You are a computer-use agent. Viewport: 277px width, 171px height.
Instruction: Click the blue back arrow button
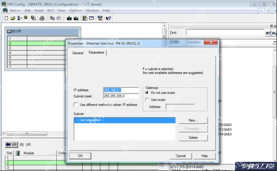[8, 144]
